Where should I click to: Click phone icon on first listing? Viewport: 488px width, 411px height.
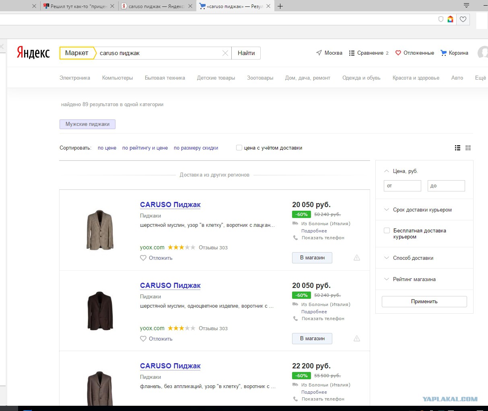click(296, 238)
